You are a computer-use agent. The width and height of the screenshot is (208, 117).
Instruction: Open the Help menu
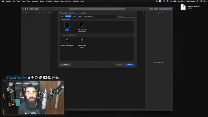pos(82,1)
